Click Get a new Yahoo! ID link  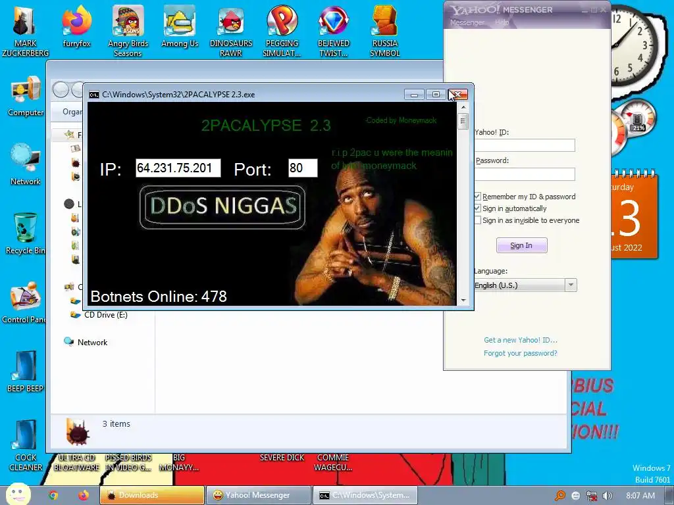(x=520, y=340)
